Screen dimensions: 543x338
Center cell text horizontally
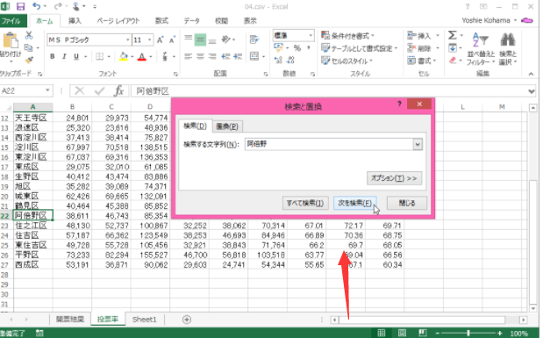(200, 56)
